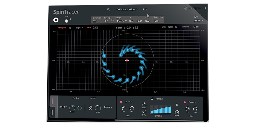Click the round stop button
The image size is (253, 126).
56,20
